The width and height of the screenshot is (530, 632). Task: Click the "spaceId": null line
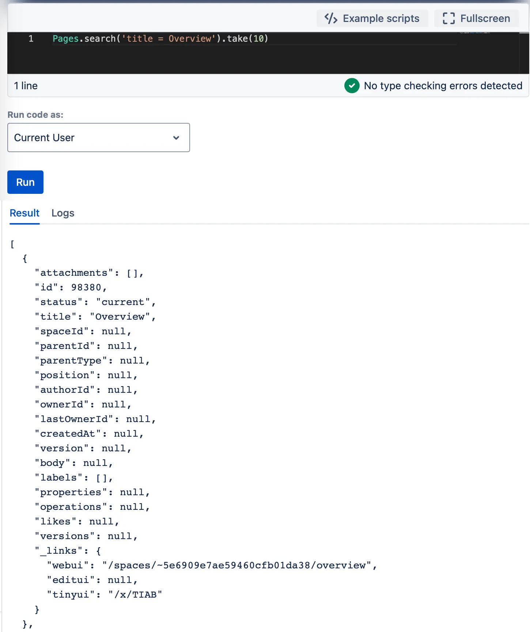(83, 331)
